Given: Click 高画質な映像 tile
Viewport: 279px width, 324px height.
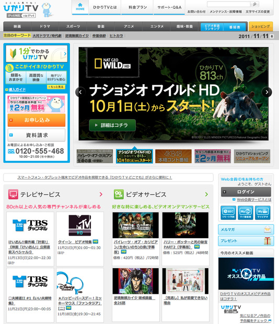Looking at the screenshot, I should [36, 77].
